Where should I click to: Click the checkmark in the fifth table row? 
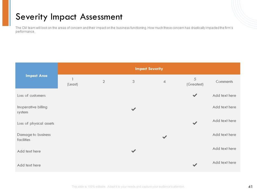(x=133, y=151)
